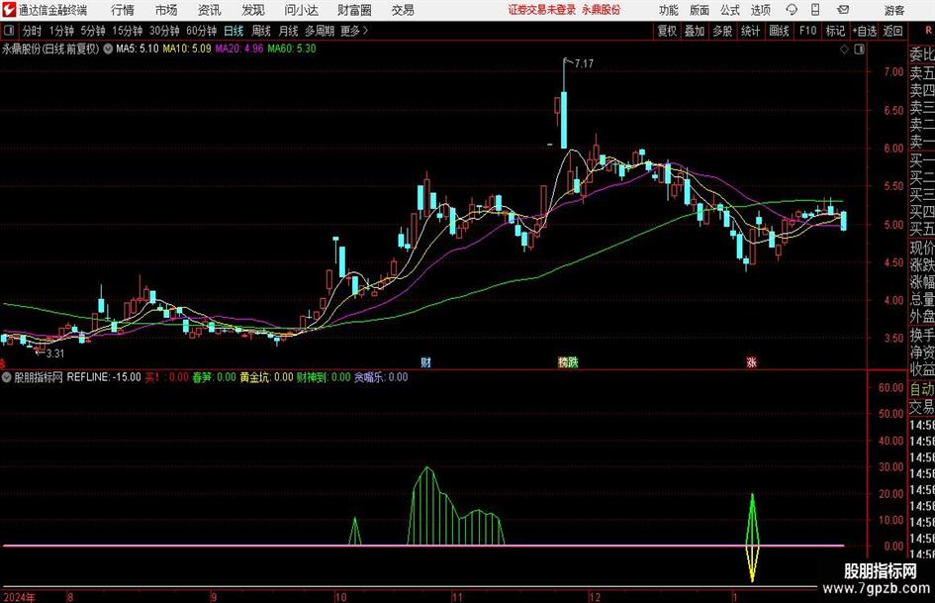Open the 交易 menu
This screenshot has width=935, height=603.
point(403,10)
